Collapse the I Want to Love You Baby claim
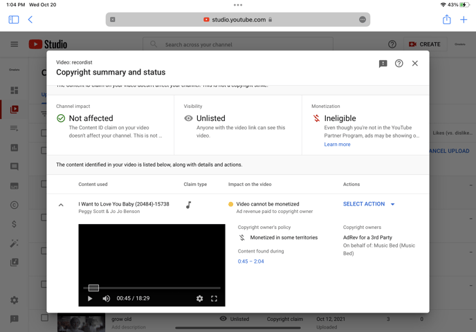This screenshot has height=332, width=476. point(61,205)
